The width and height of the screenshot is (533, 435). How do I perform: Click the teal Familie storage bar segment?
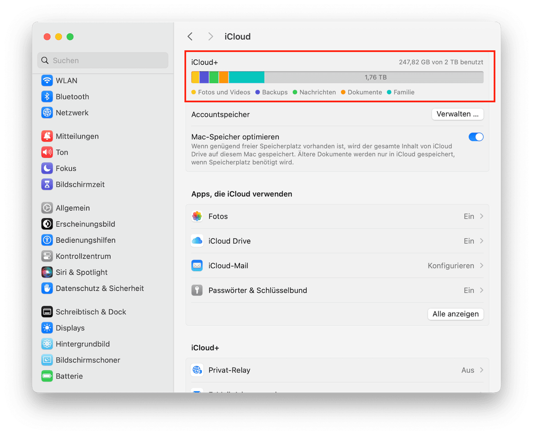246,78
